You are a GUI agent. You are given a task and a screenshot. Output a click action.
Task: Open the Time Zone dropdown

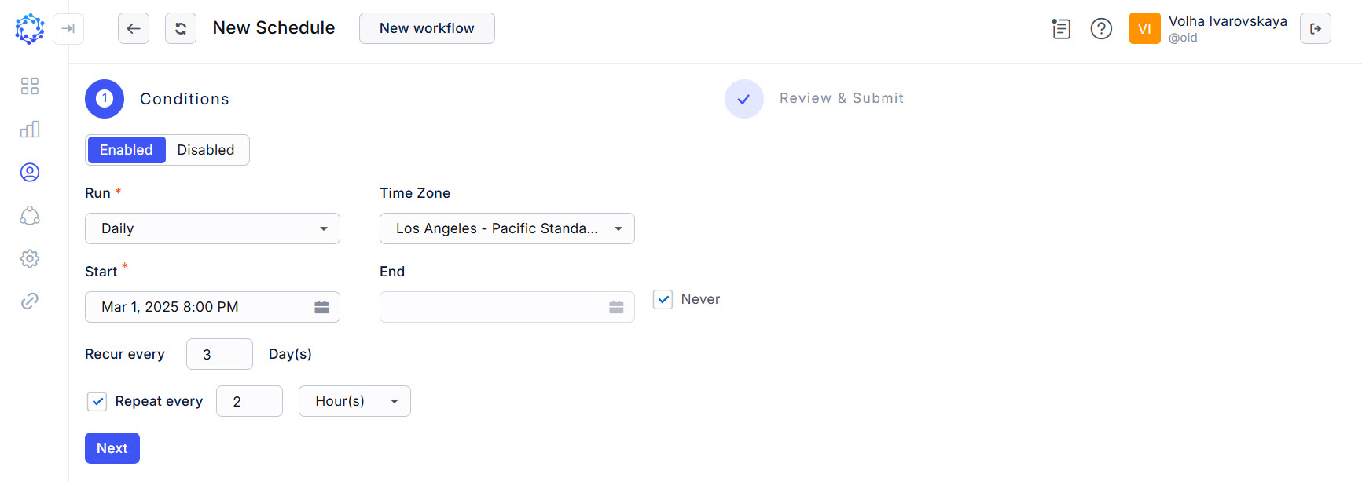point(507,228)
